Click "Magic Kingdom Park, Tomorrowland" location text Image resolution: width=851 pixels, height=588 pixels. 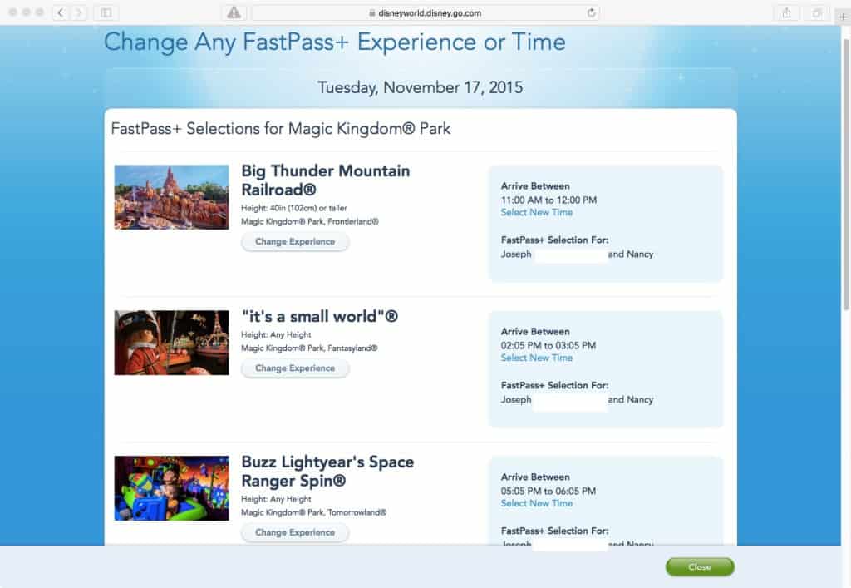pos(313,512)
